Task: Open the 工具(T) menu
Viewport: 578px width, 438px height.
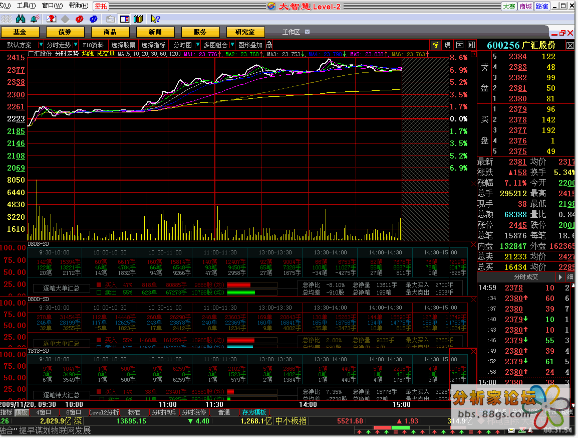Action: 26,6
